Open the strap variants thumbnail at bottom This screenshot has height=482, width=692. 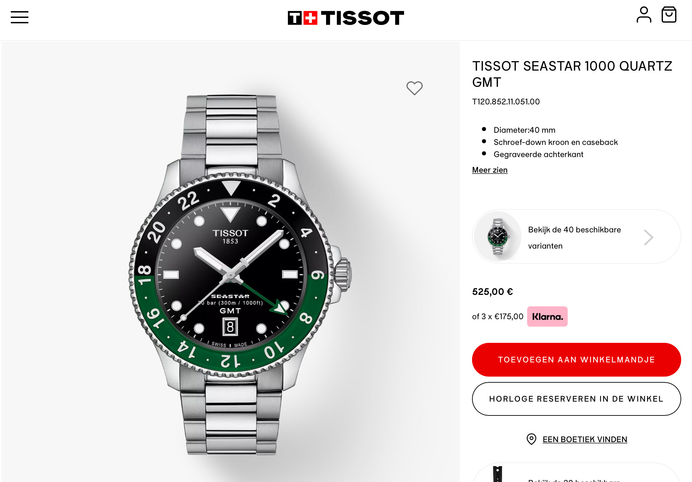(x=497, y=474)
